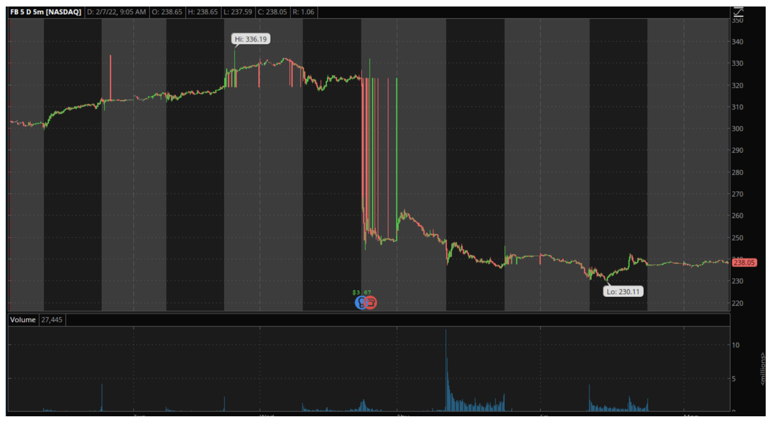Click the high value 'H: 238.65'
Viewport: 773px width, 424px height.
pyautogui.click(x=203, y=12)
